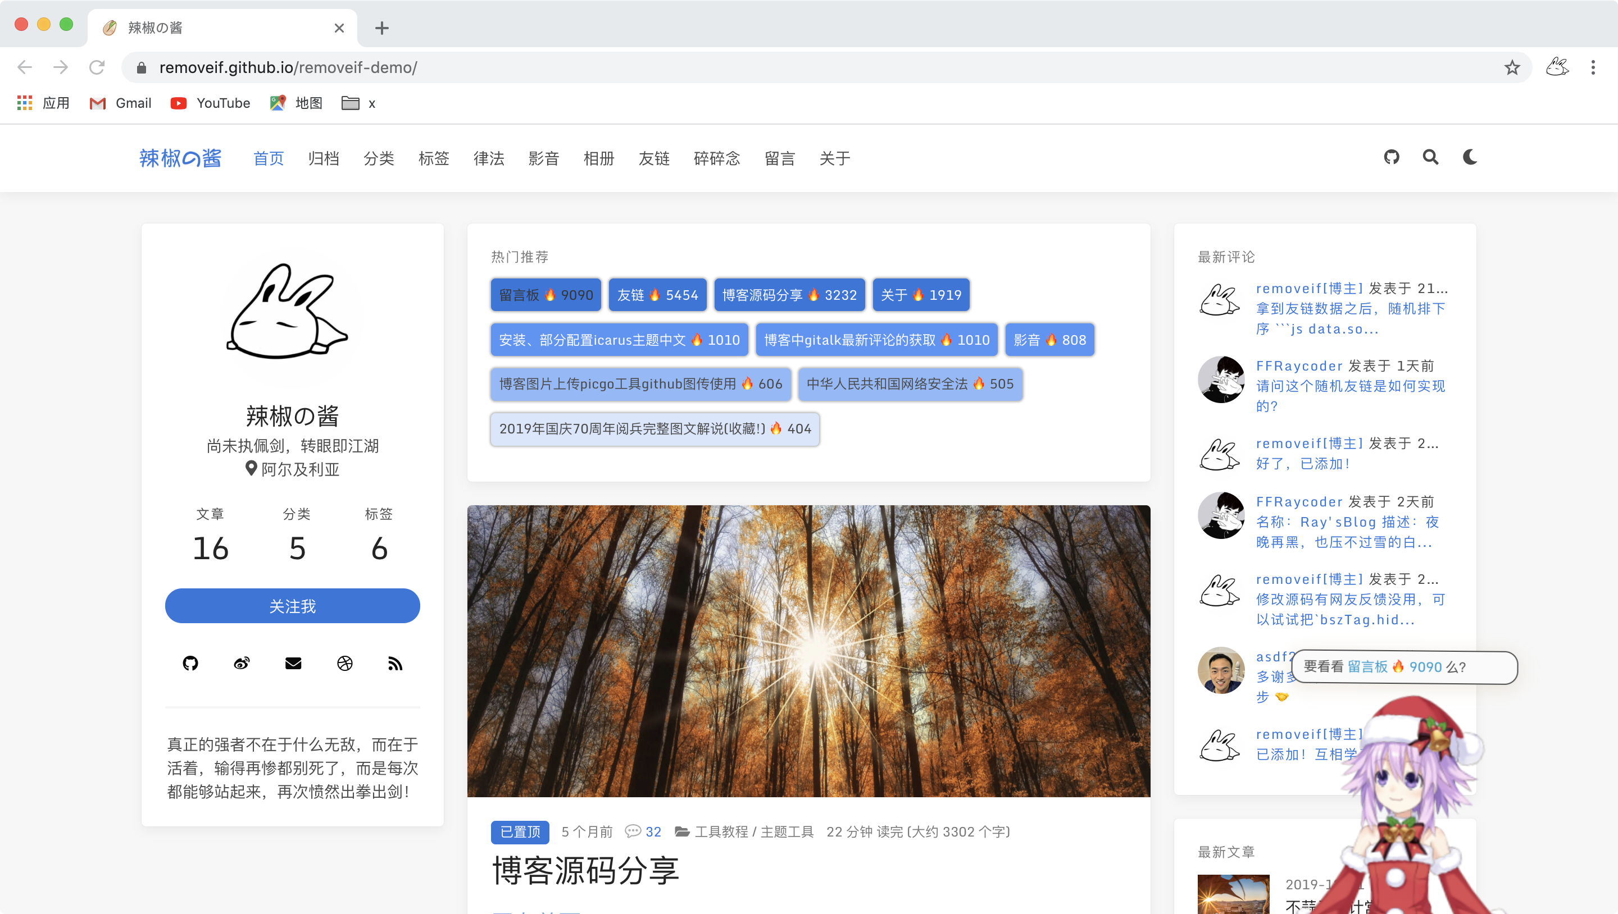
Task: Open the 留言 nav item
Action: pos(780,158)
